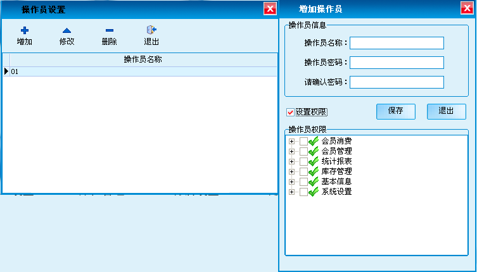Viewport: 477px width, 272px height.
Task: Click green checkmark icon beside 系统设置
Action: pyautogui.click(x=314, y=192)
